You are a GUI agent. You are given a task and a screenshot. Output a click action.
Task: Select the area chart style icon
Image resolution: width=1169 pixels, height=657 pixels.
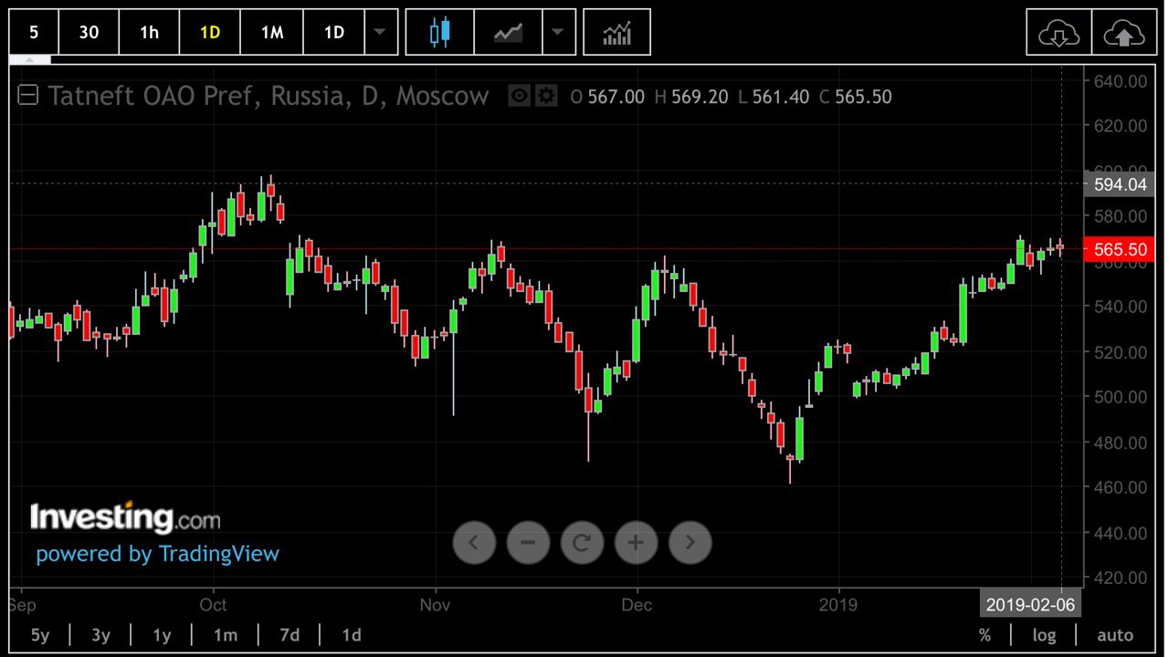[508, 32]
